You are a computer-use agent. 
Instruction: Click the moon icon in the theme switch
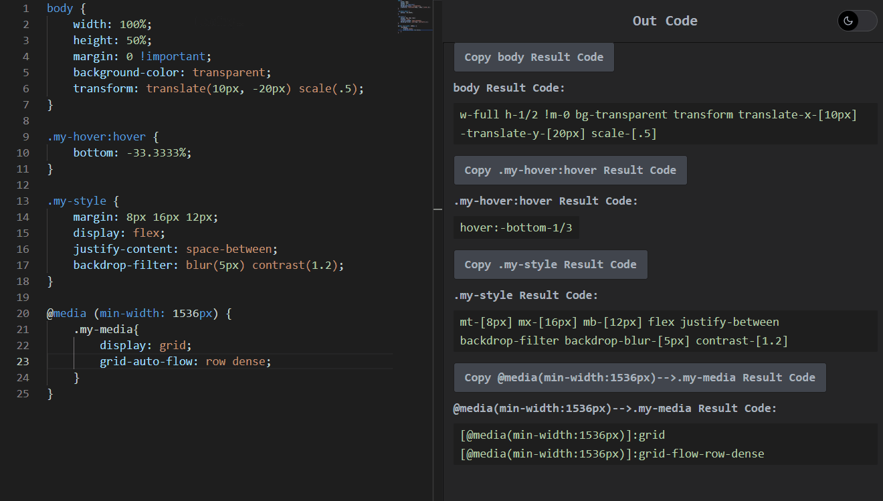pos(847,21)
